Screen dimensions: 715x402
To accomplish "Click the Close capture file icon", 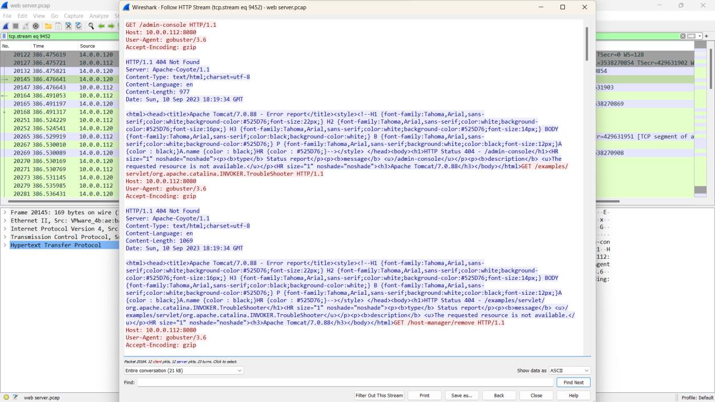I will 68,26.
